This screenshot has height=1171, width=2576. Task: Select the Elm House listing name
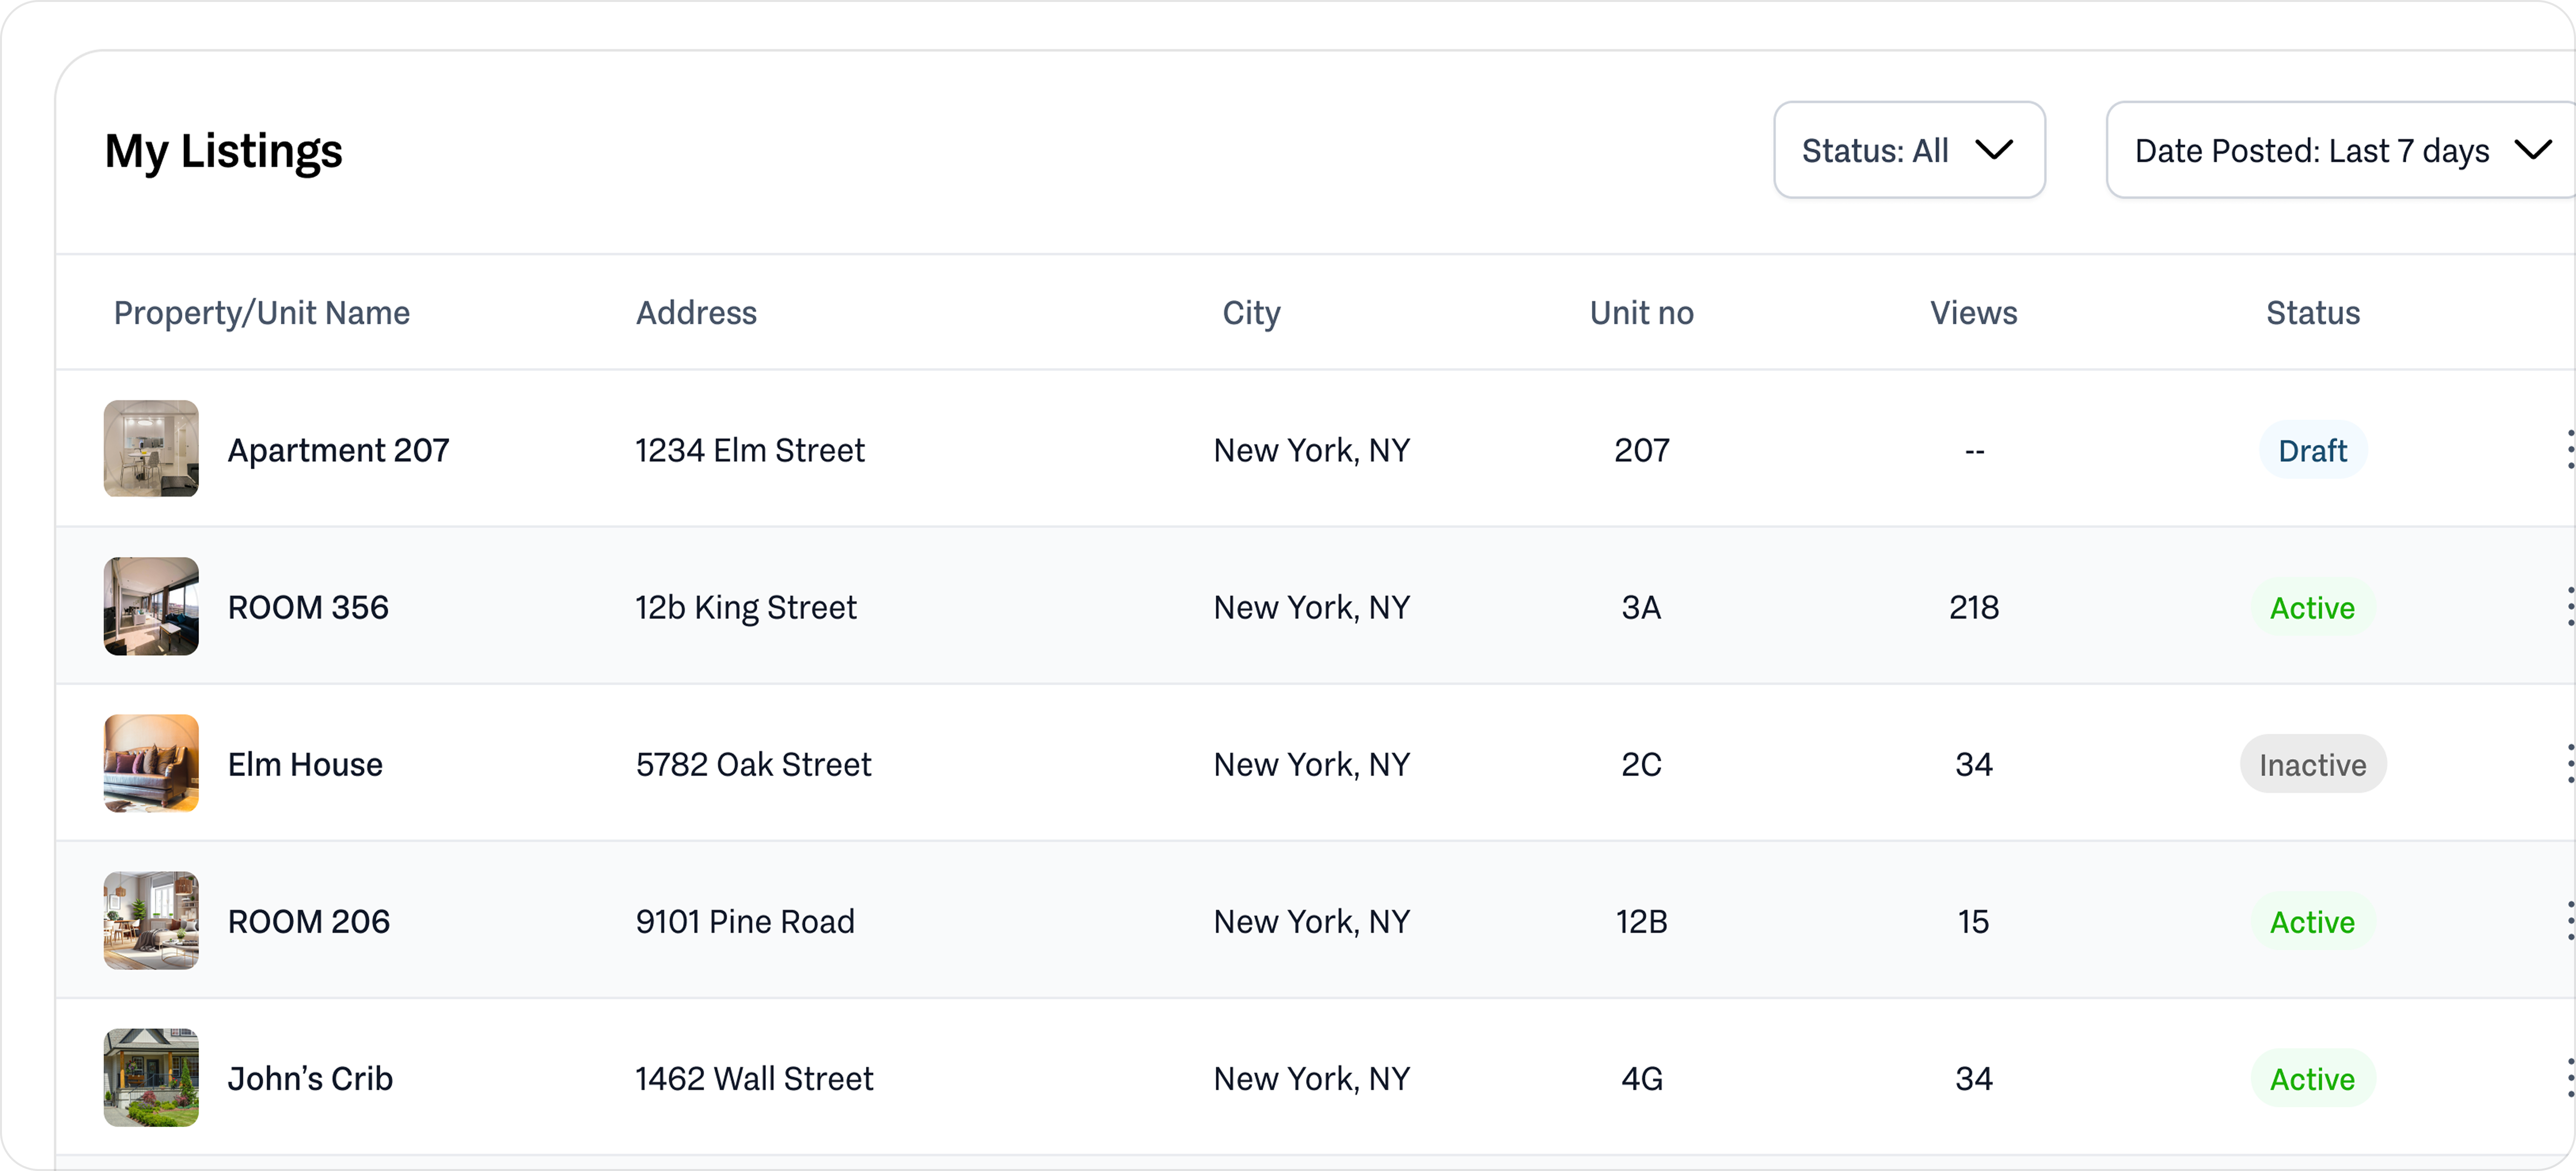point(305,764)
